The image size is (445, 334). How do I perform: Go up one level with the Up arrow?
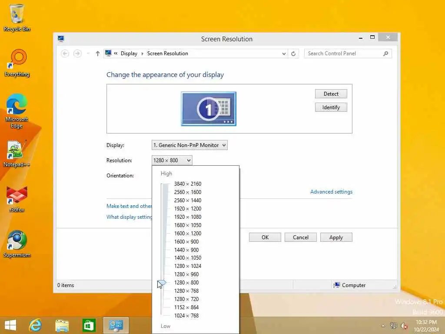point(98,53)
